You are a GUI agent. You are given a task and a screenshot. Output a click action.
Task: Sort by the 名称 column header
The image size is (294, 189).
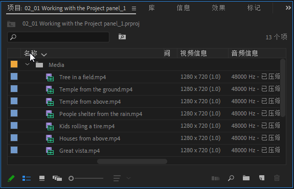[x=30, y=53]
